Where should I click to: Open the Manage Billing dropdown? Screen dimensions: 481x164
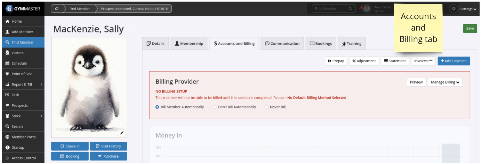click(x=445, y=82)
